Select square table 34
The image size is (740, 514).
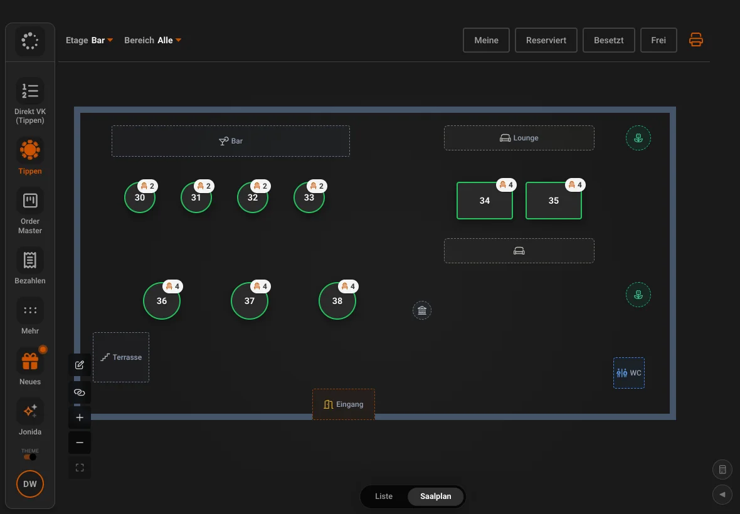click(485, 201)
